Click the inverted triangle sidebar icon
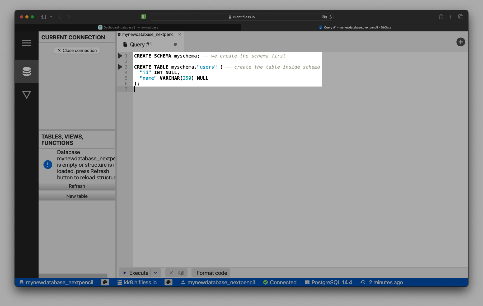 tap(26, 95)
